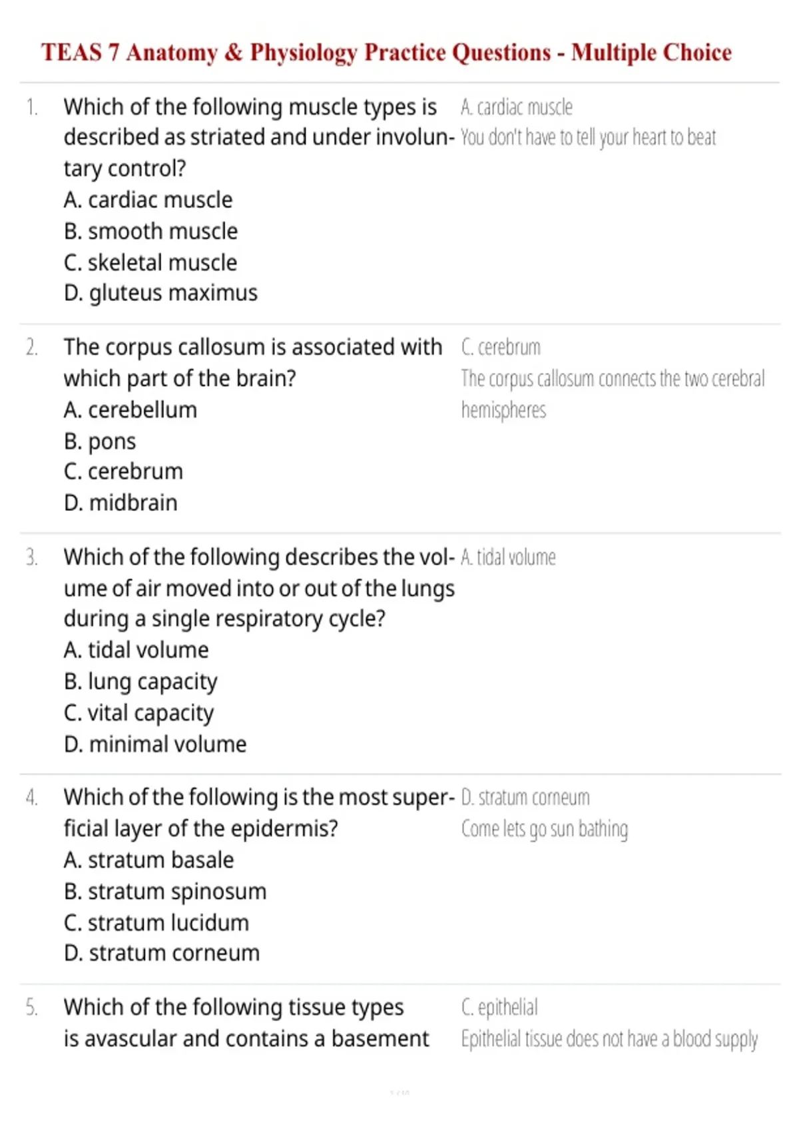Select option C. vital capacity

click(x=139, y=713)
